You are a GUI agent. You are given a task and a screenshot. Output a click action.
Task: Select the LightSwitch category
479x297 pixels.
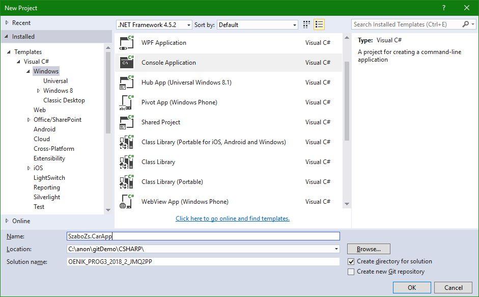point(49,178)
